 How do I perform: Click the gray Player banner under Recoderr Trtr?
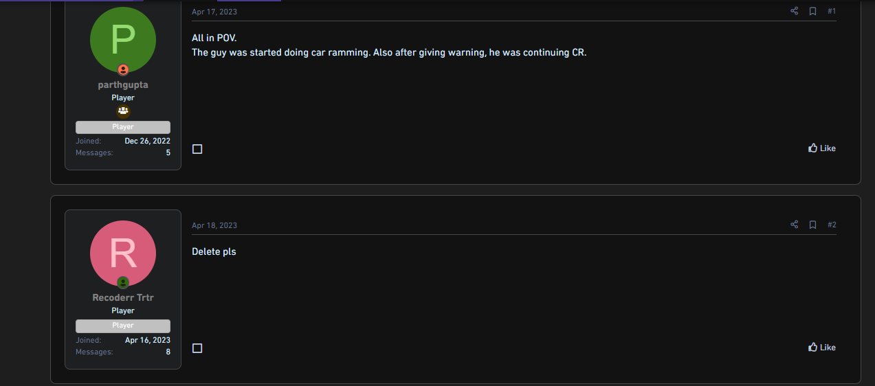click(x=123, y=326)
